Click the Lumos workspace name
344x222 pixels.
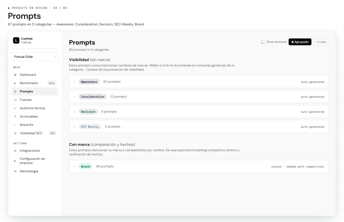[27, 39]
